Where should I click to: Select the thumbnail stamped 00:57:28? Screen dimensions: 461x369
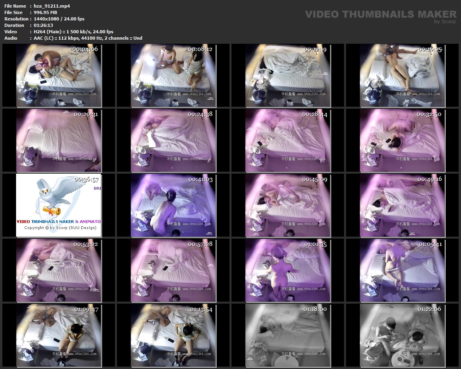(x=173, y=270)
